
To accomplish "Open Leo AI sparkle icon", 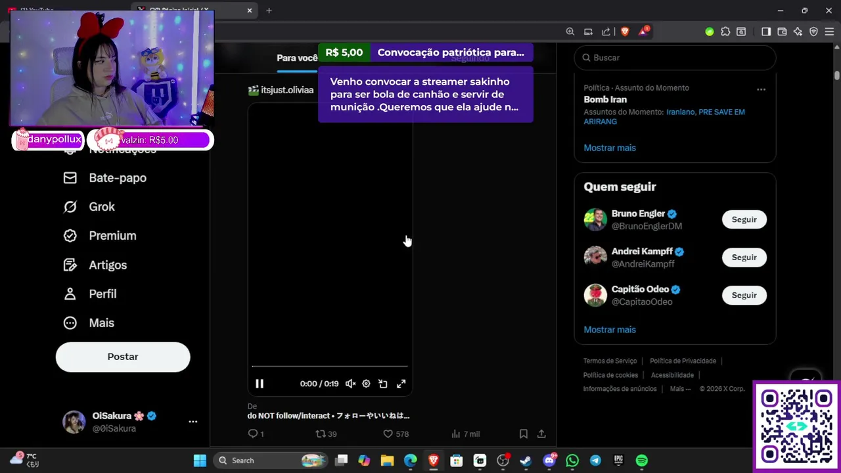I will coord(798,32).
